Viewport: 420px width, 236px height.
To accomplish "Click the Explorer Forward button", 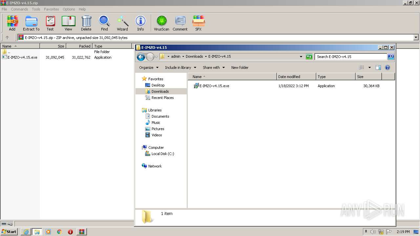I will click(x=150, y=57).
